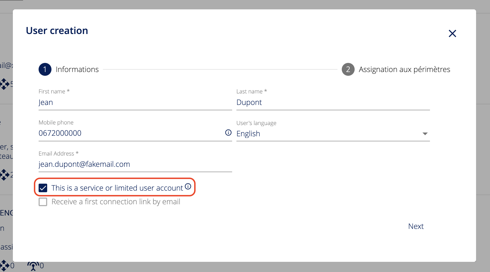Click the Last name field containing Dupont
The width and height of the screenshot is (490, 272).
click(x=333, y=103)
